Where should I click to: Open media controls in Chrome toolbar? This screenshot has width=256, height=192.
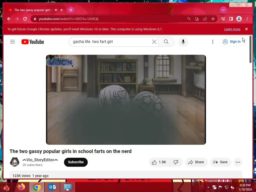(x=223, y=19)
